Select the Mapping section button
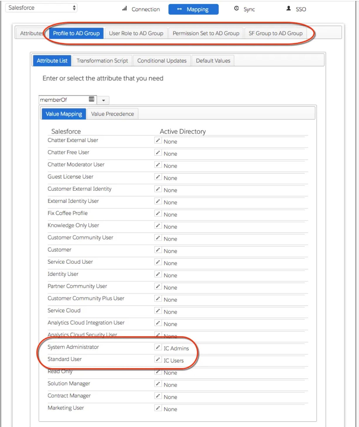This screenshot has width=359, height=427. 193,9
